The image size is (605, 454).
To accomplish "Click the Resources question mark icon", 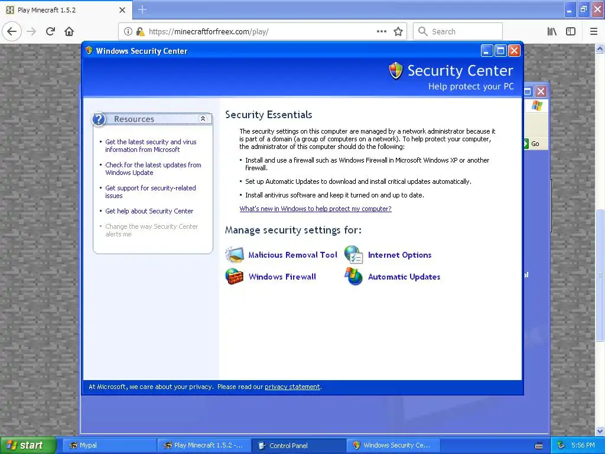I will [x=99, y=119].
